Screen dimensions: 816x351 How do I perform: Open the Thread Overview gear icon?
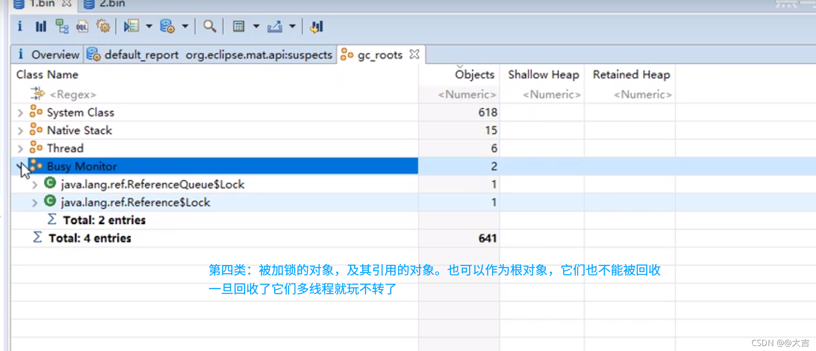click(103, 26)
